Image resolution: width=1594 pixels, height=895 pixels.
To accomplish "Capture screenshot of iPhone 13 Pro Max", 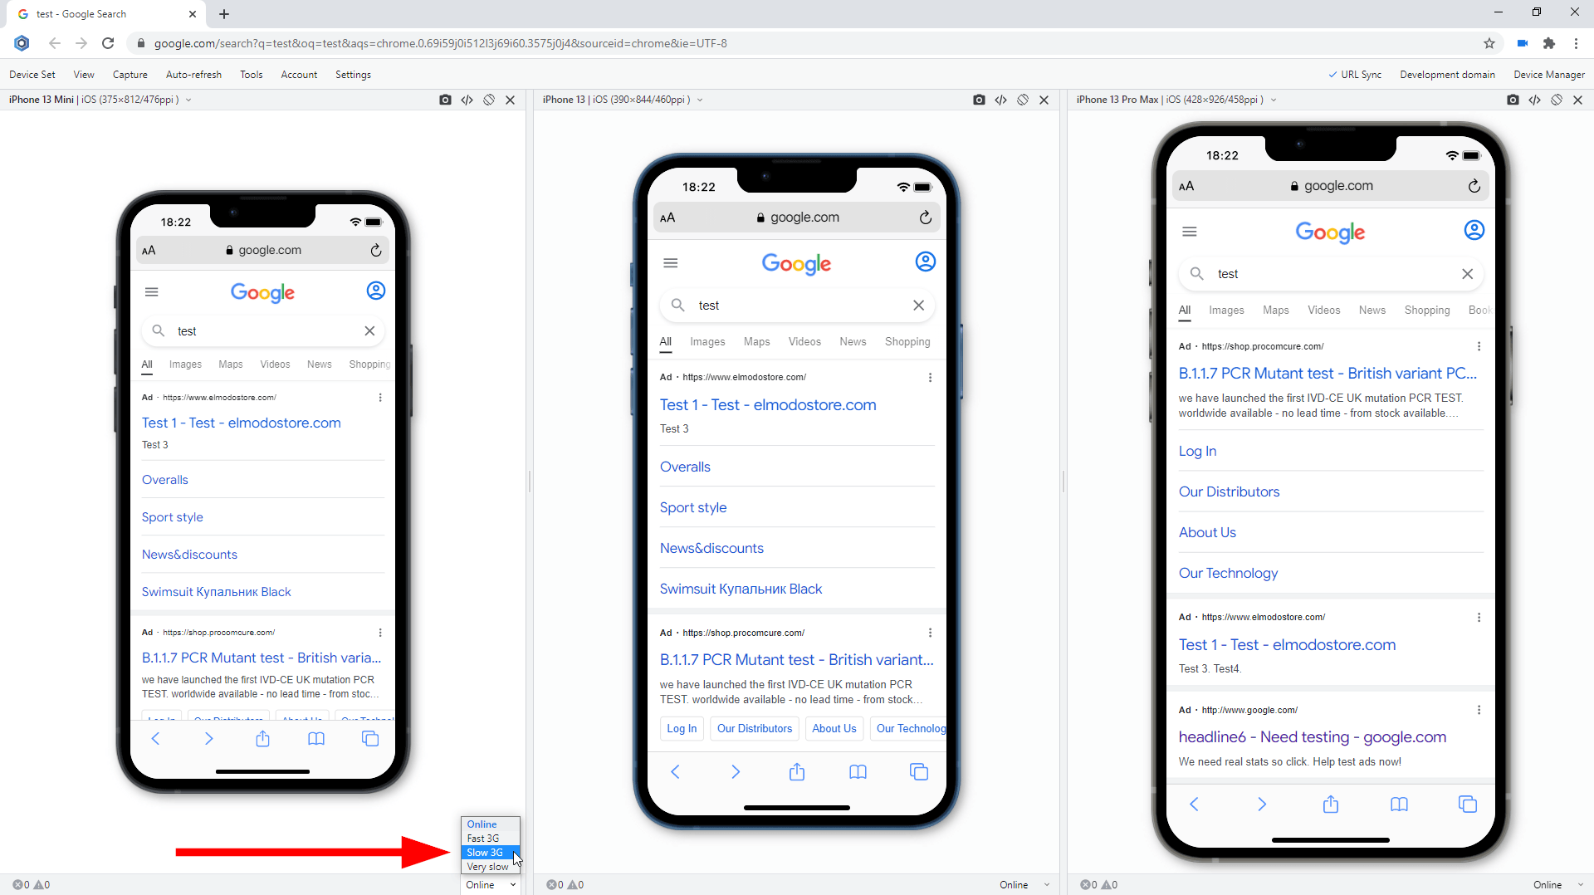I will [x=1512, y=100].
